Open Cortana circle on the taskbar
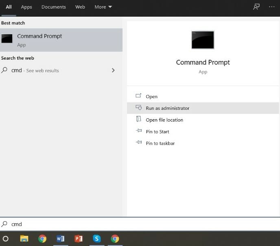Image resolution: width=280 pixels, height=246 pixels. (6, 239)
